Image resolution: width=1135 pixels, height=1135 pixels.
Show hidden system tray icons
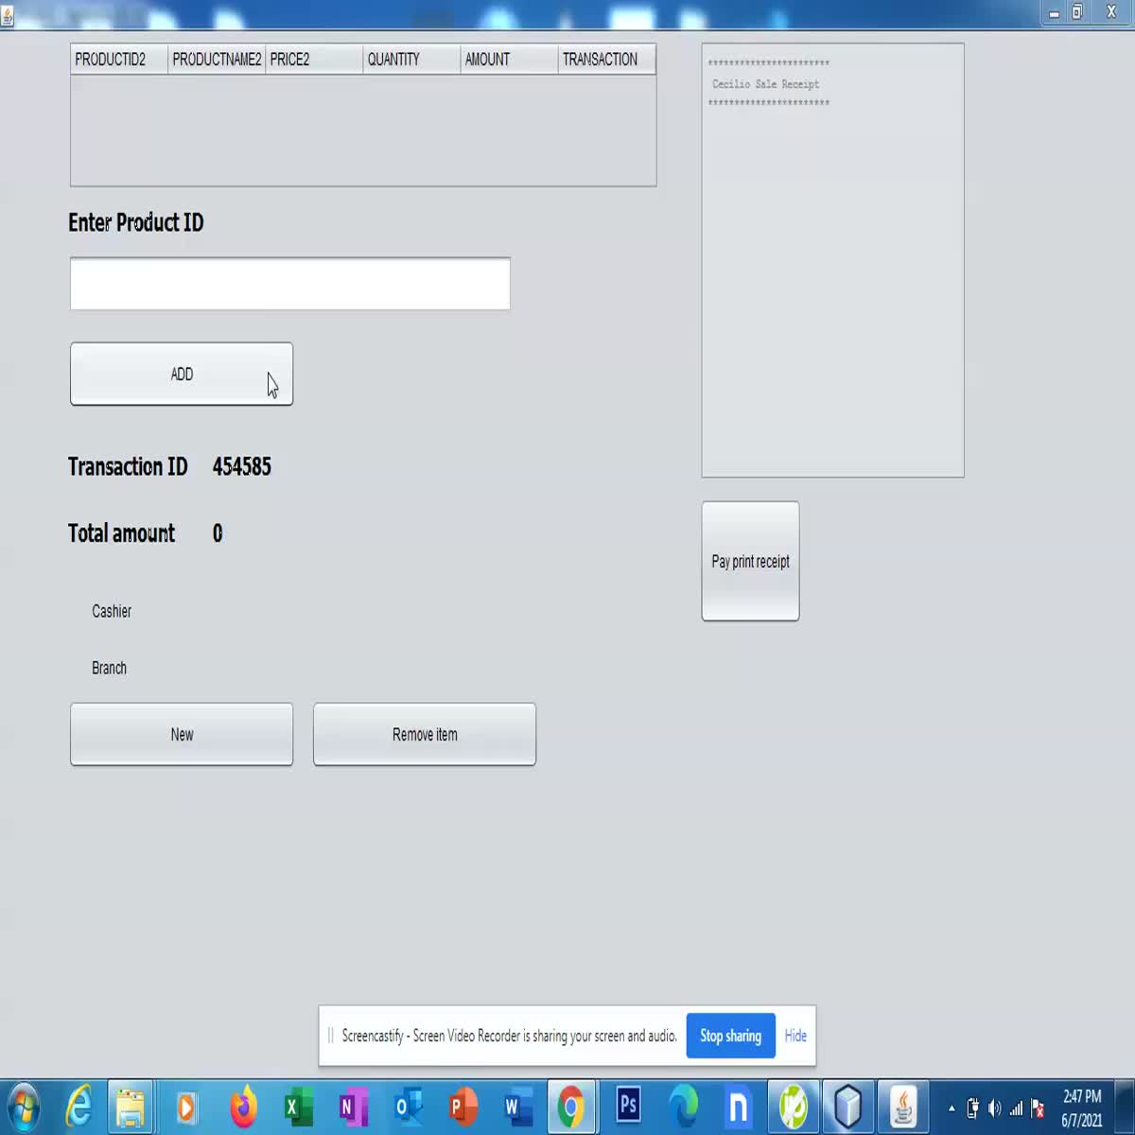click(952, 1109)
